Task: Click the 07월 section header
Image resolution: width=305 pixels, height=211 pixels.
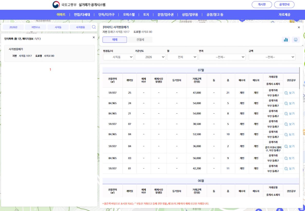Action: [201, 70]
